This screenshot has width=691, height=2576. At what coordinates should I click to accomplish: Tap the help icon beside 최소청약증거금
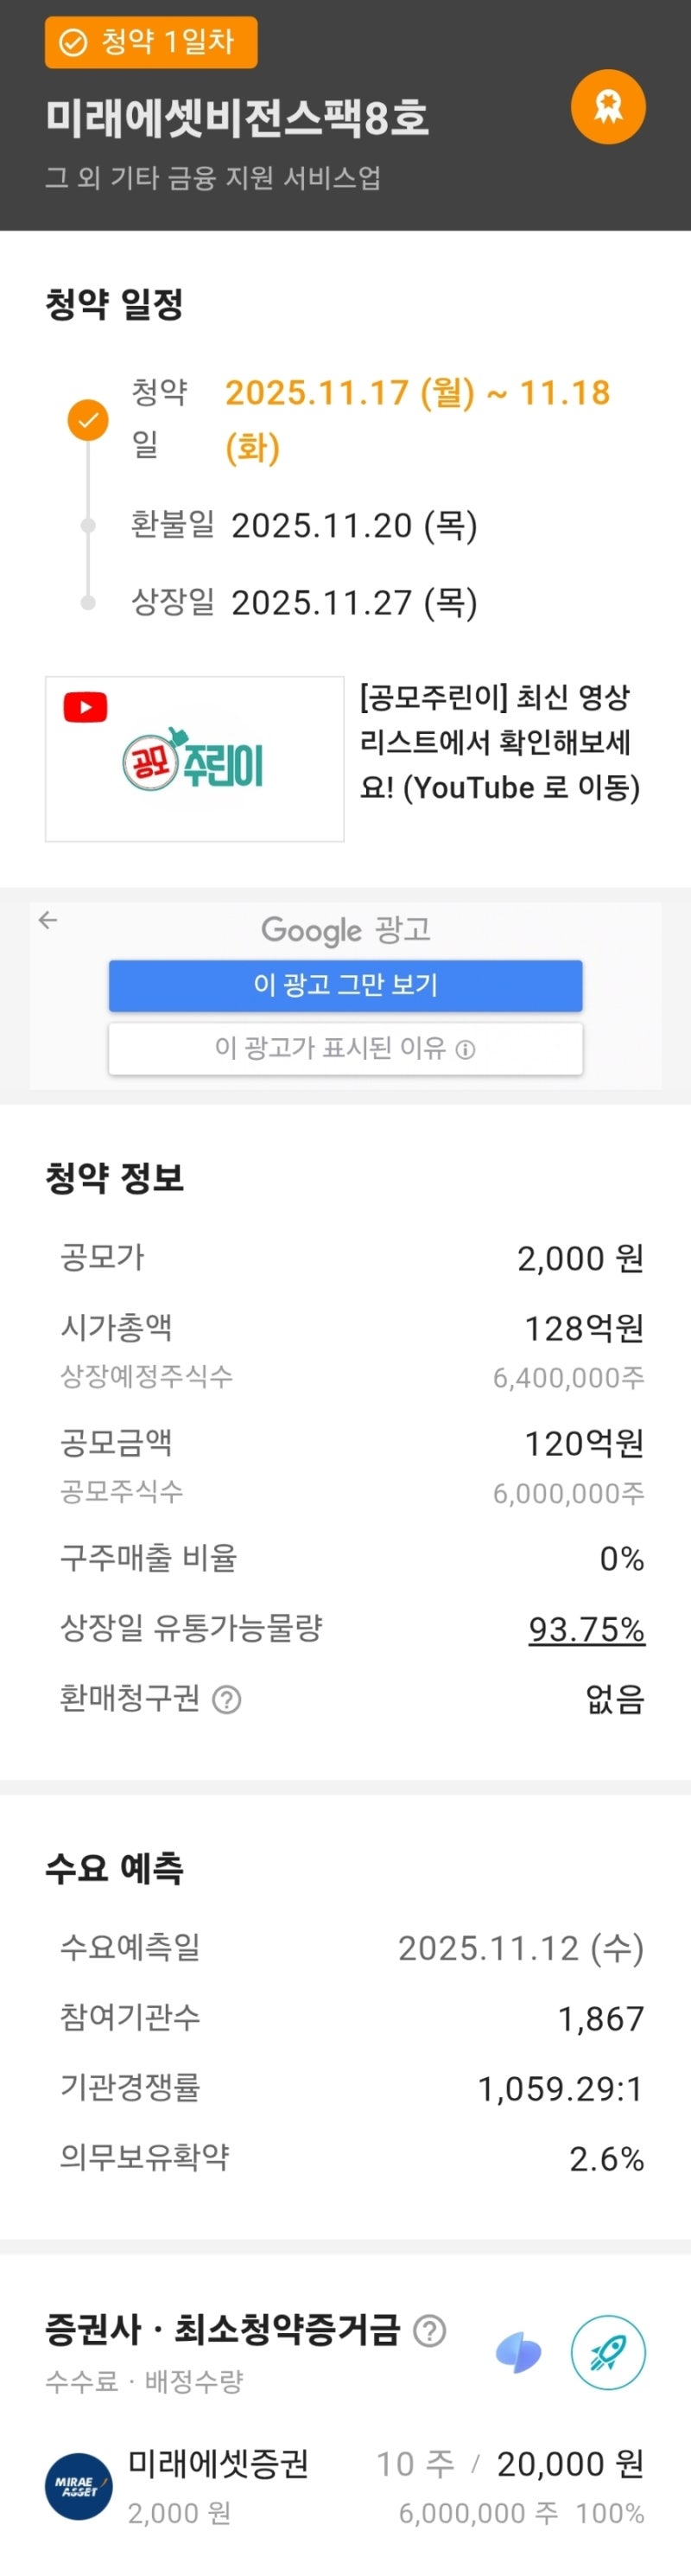pyautogui.click(x=429, y=2330)
